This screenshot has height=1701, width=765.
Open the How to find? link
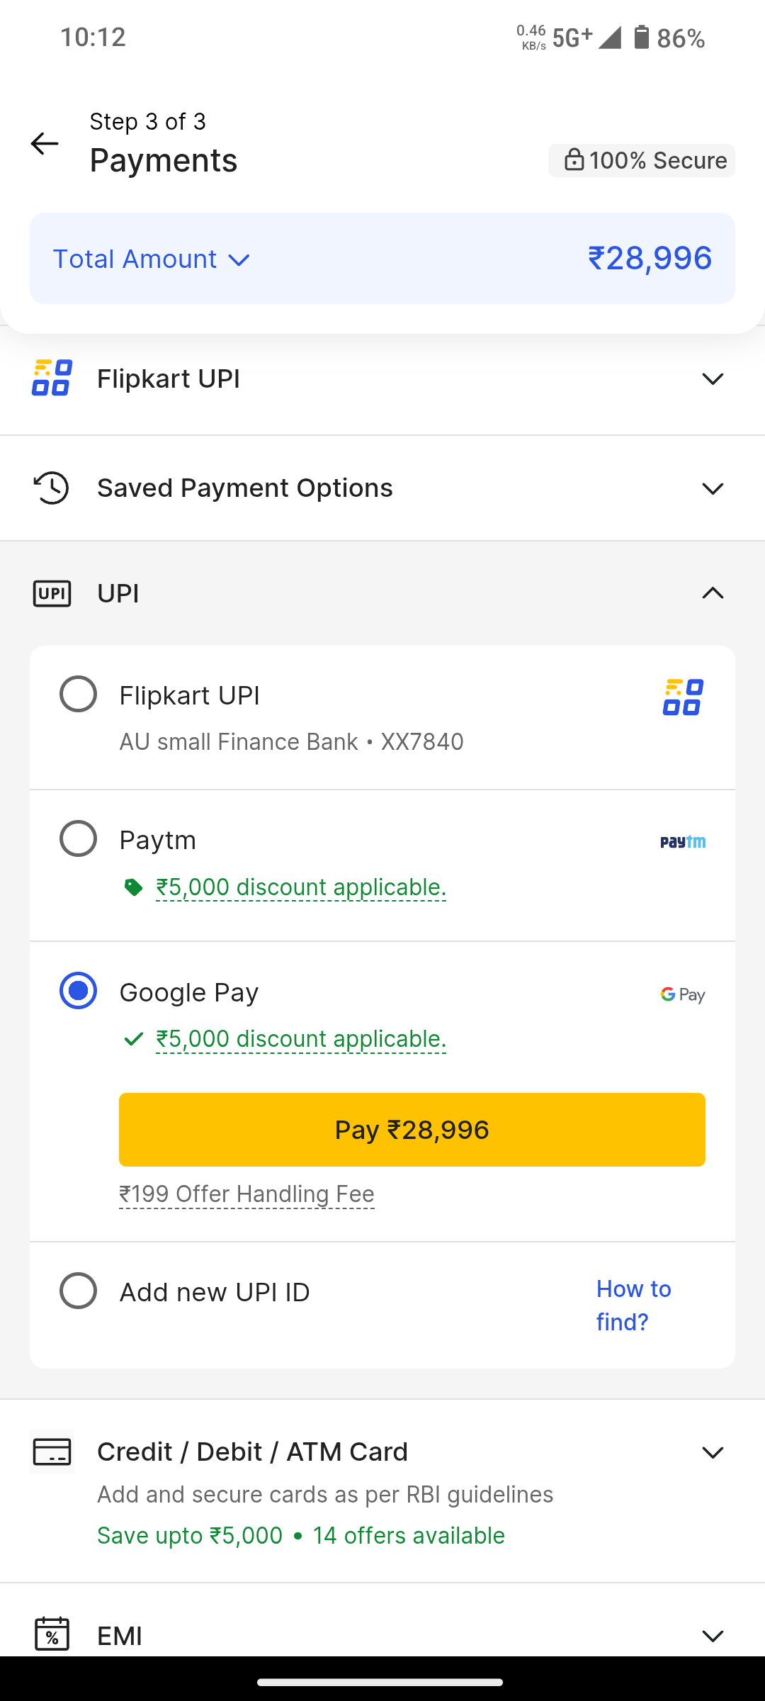click(633, 1305)
